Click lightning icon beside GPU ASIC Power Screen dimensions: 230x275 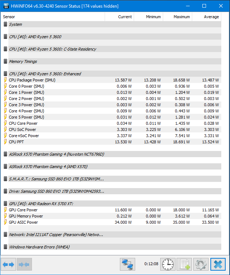(5, 222)
